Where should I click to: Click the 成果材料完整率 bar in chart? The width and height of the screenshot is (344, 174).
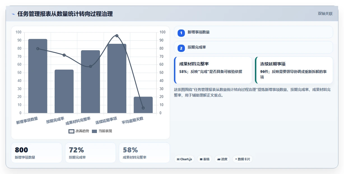point(90,82)
